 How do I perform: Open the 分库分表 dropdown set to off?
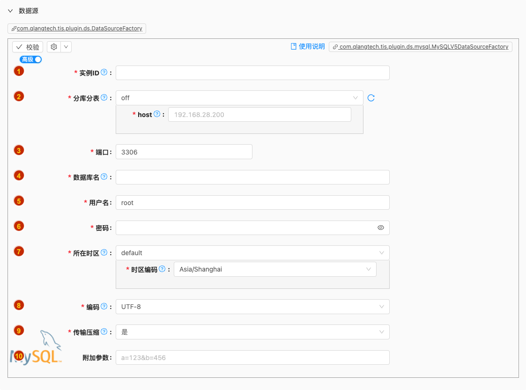tap(239, 98)
